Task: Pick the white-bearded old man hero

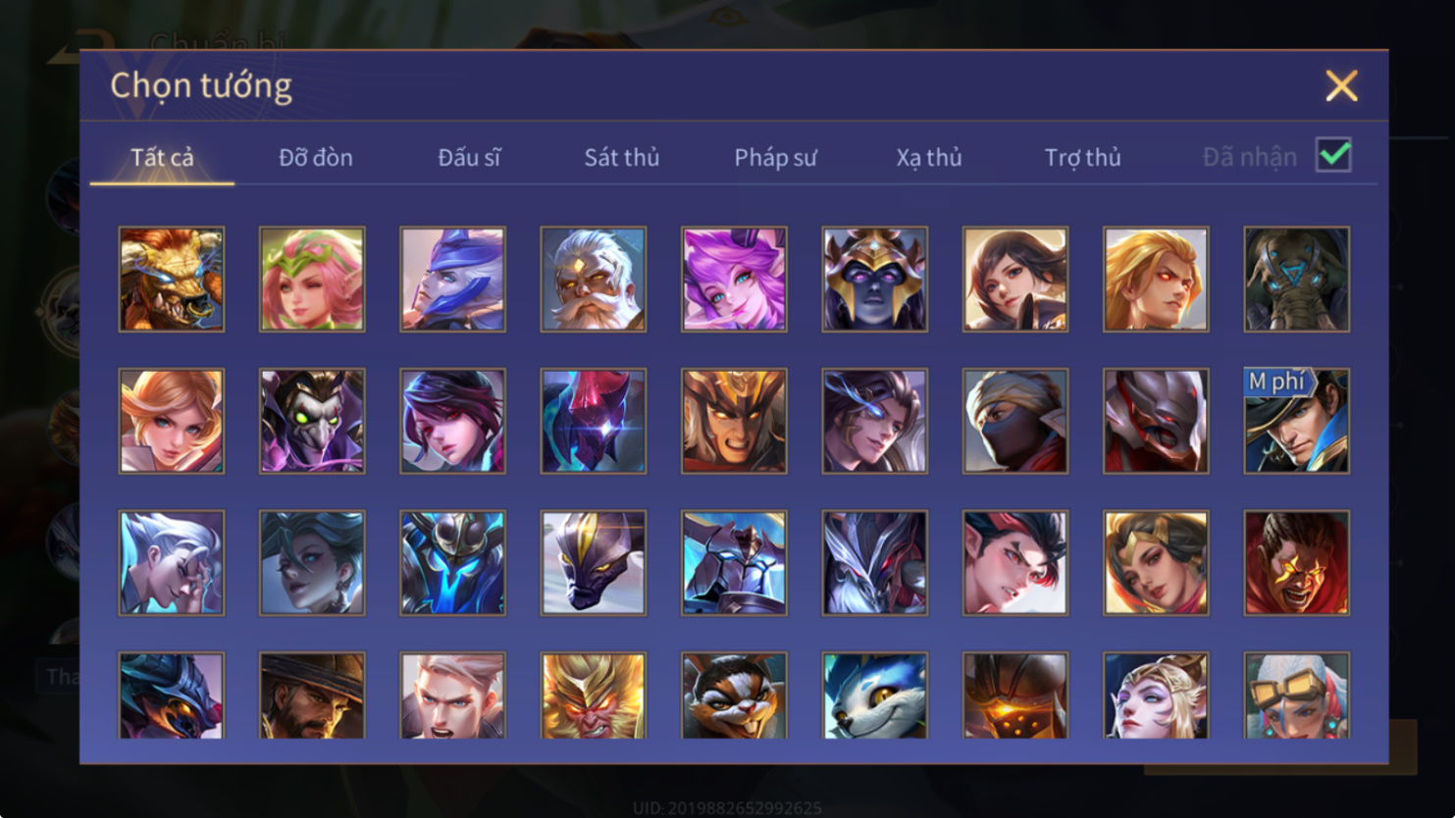Action: tap(594, 280)
